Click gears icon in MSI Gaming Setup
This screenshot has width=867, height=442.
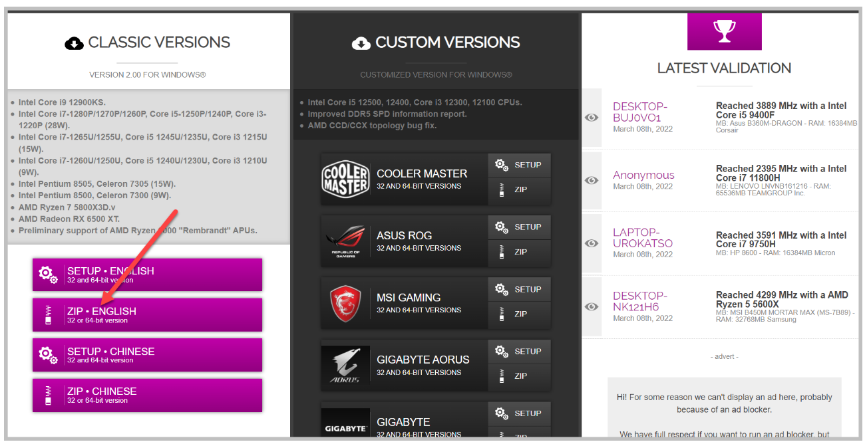(x=501, y=289)
